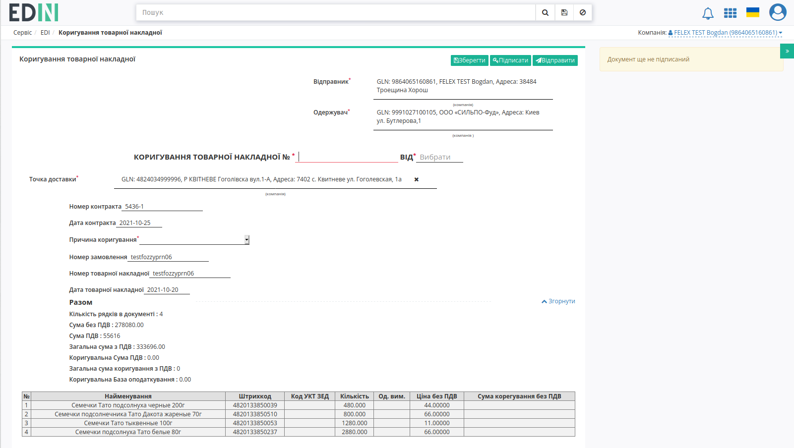Click the Код УКТ ЗЕД column header
The image size is (794, 448).
click(310, 396)
